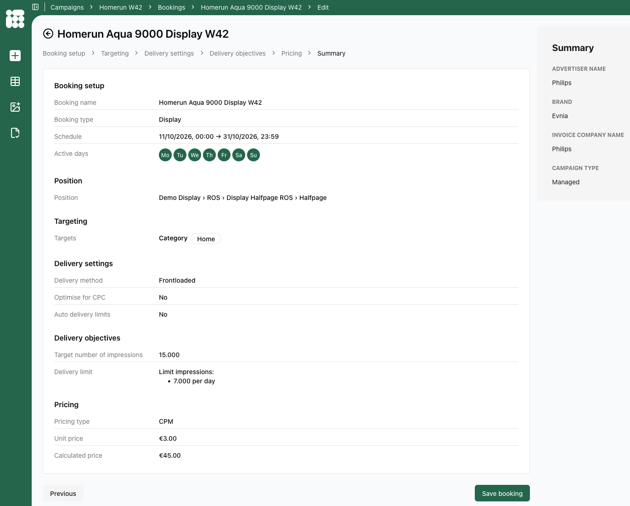
Task: Click the Home category target chip
Action: (x=206, y=239)
